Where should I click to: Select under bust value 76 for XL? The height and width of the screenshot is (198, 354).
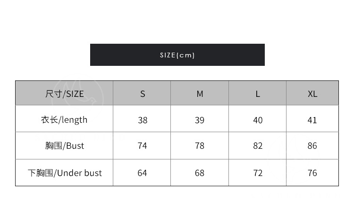[x=312, y=173]
